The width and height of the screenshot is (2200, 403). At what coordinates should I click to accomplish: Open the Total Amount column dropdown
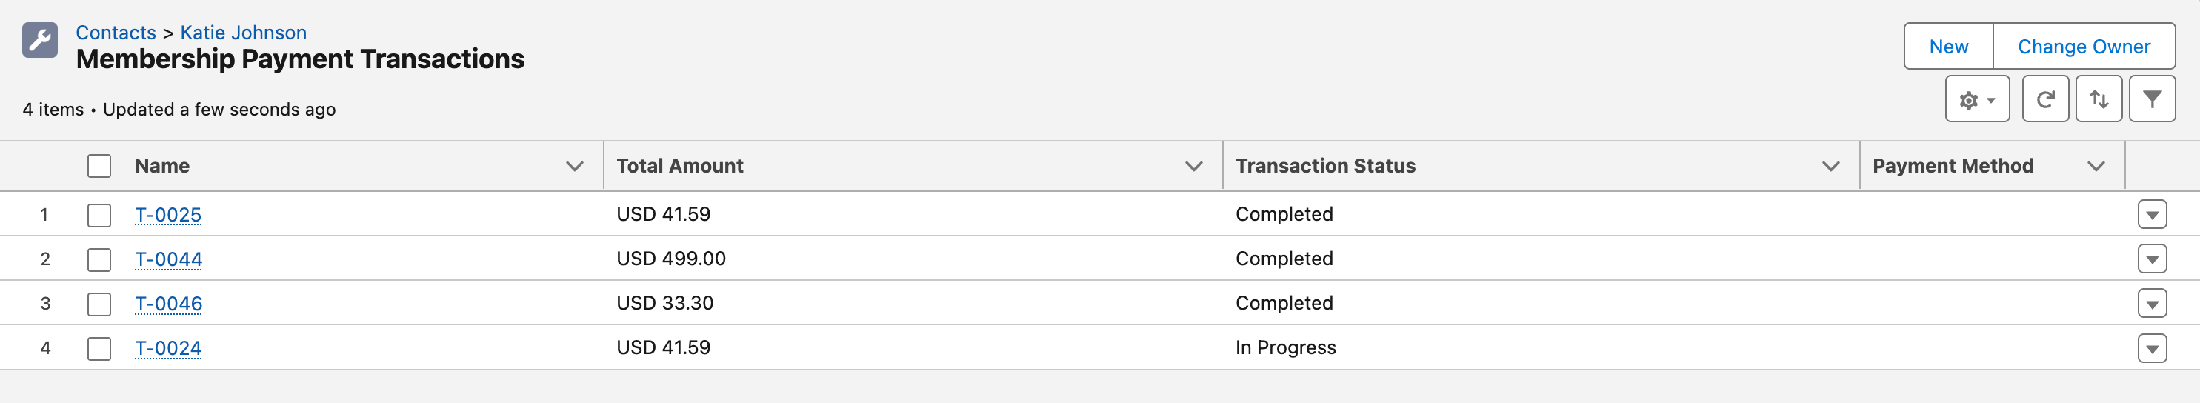[1194, 166]
